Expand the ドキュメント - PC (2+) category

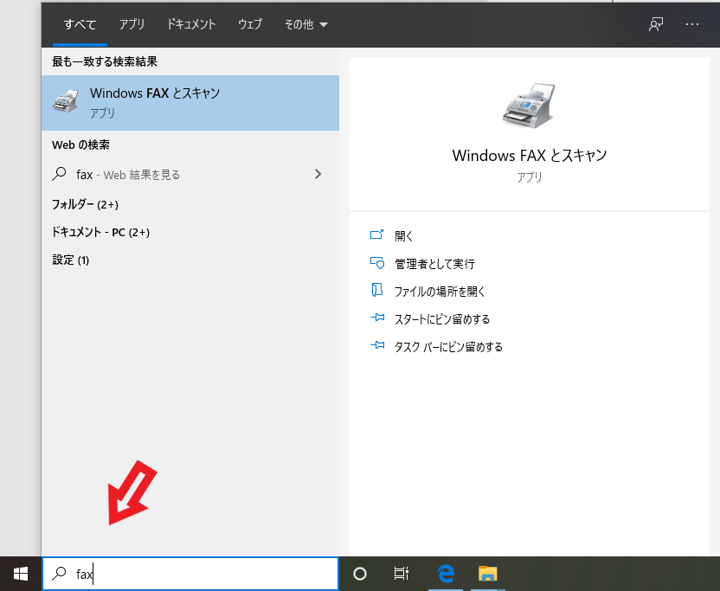100,233
